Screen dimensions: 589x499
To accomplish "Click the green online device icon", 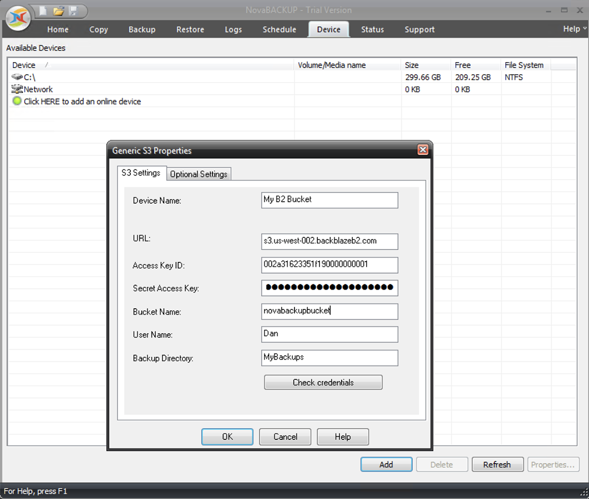I will pos(17,101).
